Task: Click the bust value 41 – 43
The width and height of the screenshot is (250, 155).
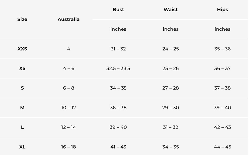Action: 118,147
